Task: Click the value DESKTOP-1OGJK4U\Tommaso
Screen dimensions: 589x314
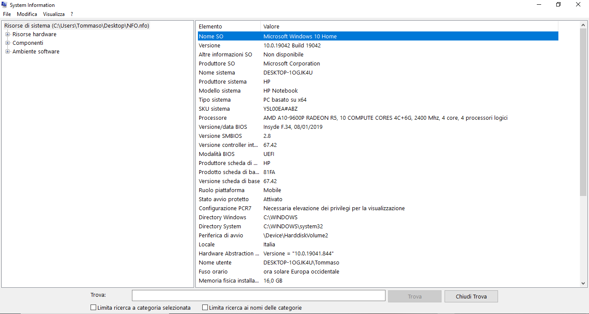Action: [x=301, y=262]
